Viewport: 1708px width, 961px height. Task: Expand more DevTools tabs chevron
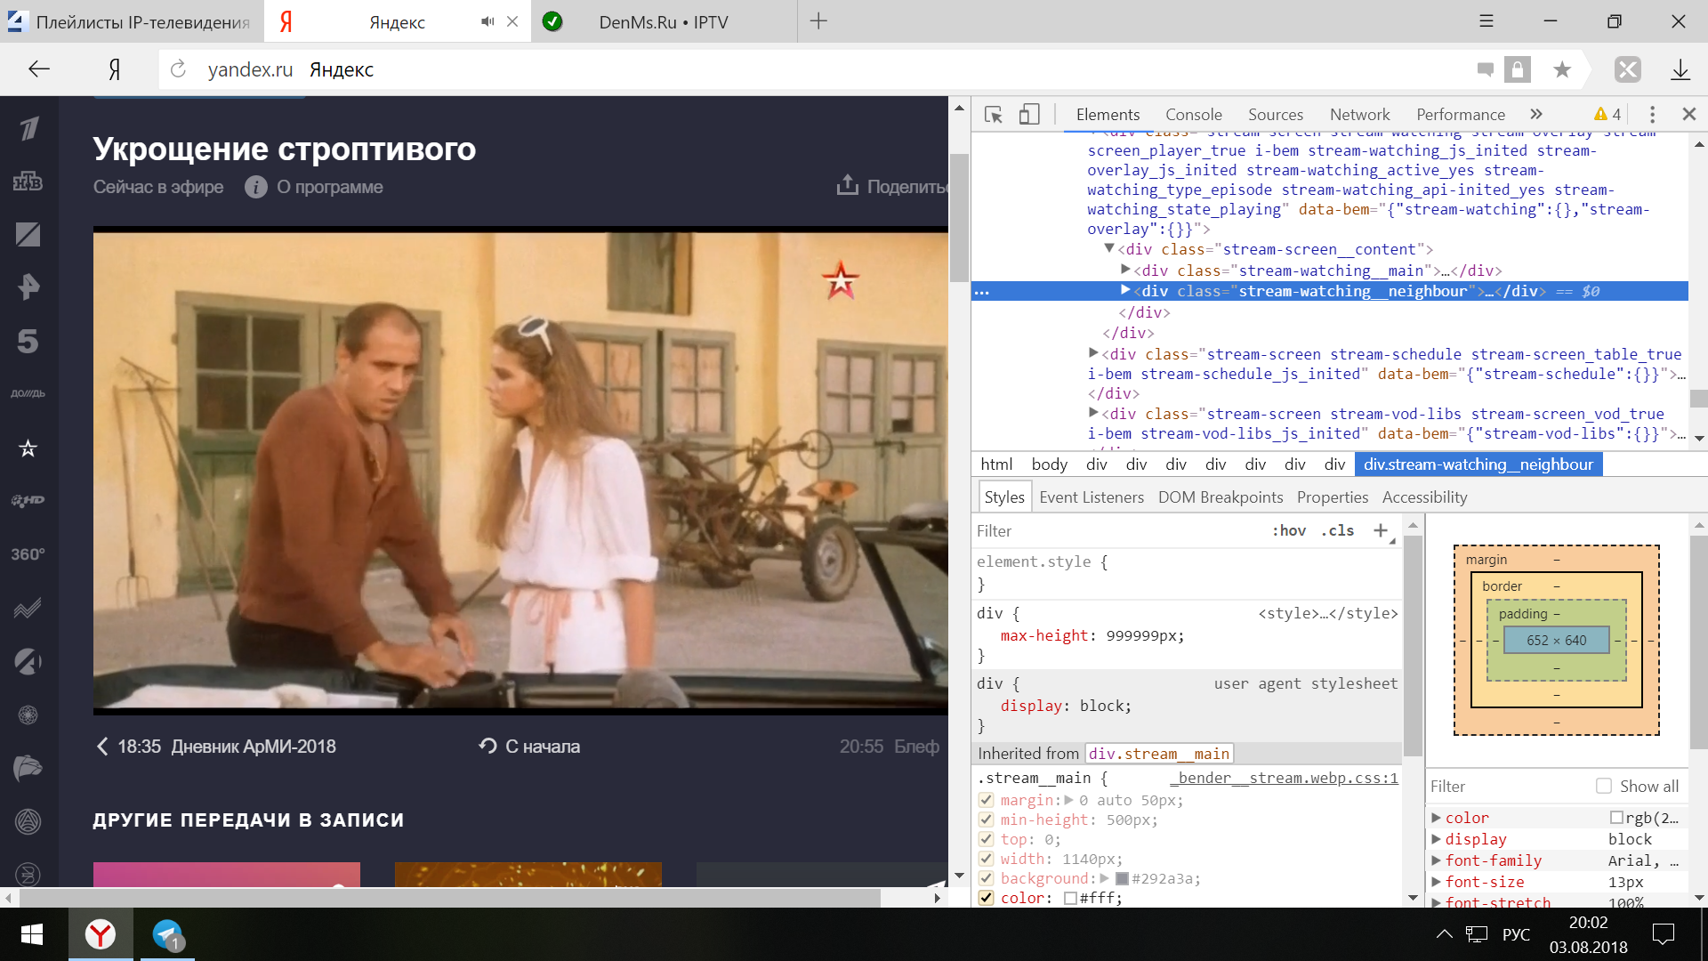point(1536,115)
